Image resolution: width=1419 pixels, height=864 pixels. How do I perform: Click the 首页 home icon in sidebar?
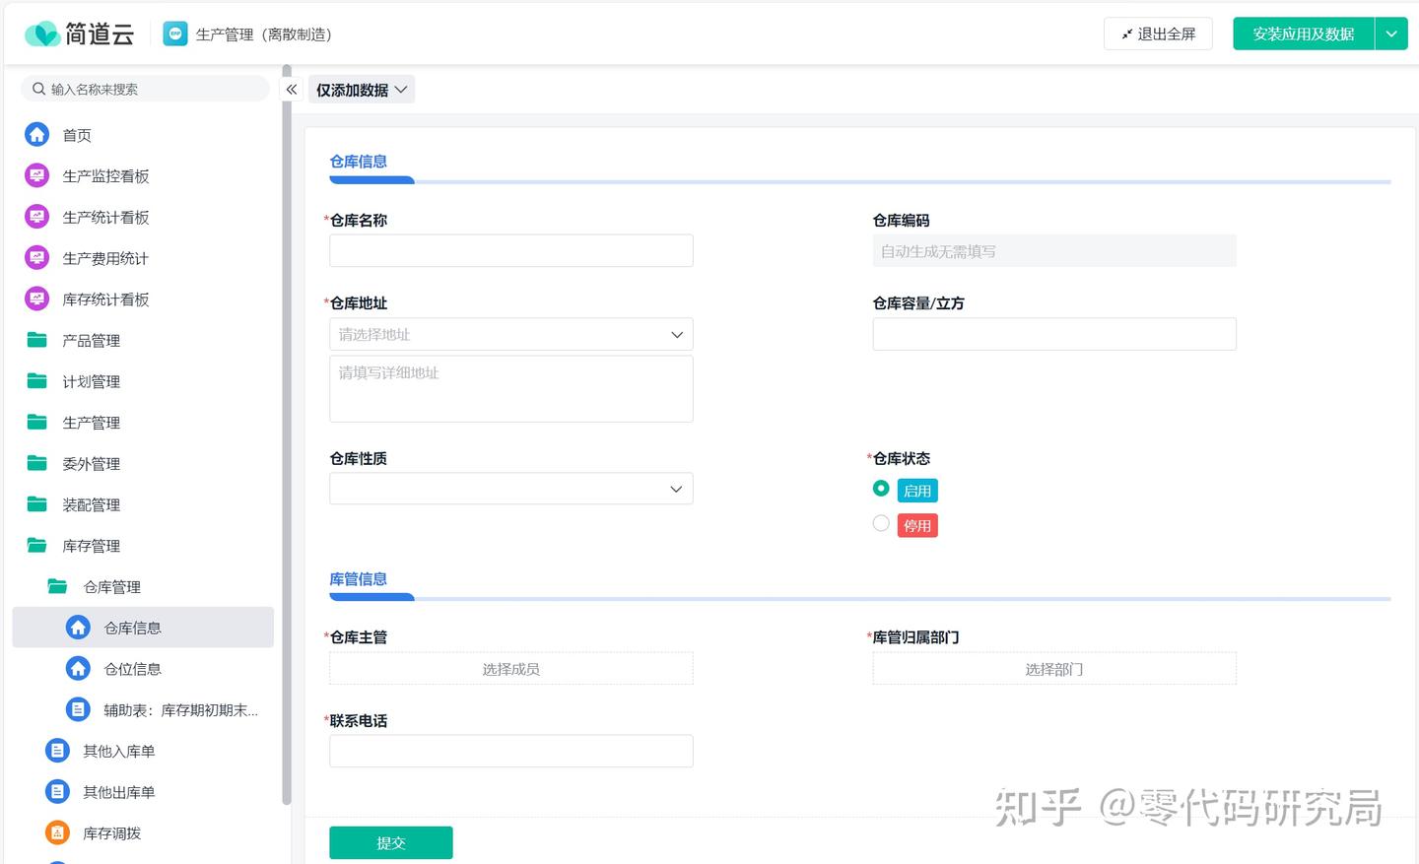(37, 135)
